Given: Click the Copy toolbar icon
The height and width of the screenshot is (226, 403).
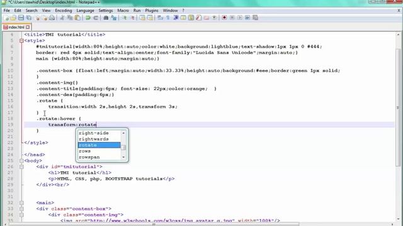Looking at the screenshot, I should point(70,18).
